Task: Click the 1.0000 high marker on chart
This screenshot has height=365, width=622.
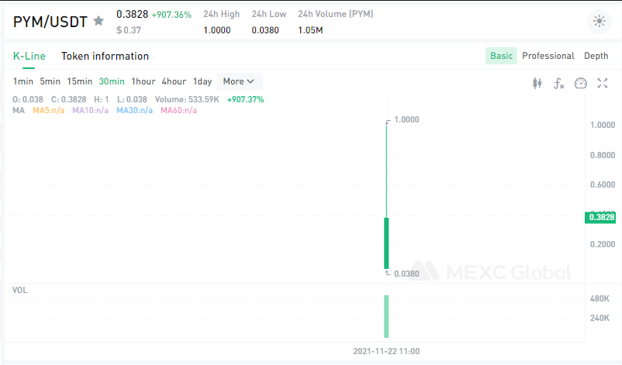Action: pyautogui.click(x=406, y=119)
